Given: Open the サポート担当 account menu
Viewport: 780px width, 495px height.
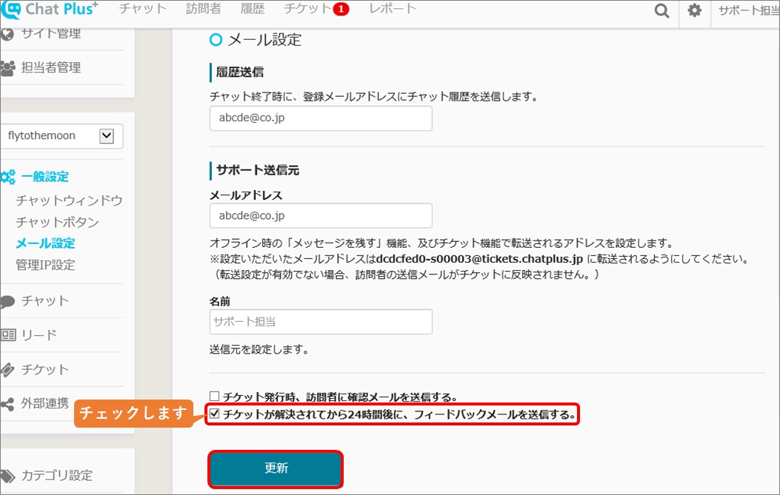Looking at the screenshot, I should coord(749,10).
